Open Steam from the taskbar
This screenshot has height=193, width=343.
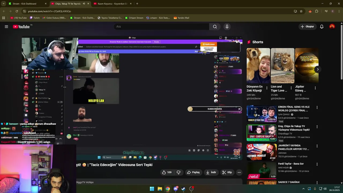tap(183, 189)
